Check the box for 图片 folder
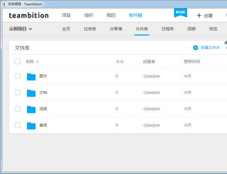The height and width of the screenshot is (174, 227). pyautogui.click(x=17, y=76)
